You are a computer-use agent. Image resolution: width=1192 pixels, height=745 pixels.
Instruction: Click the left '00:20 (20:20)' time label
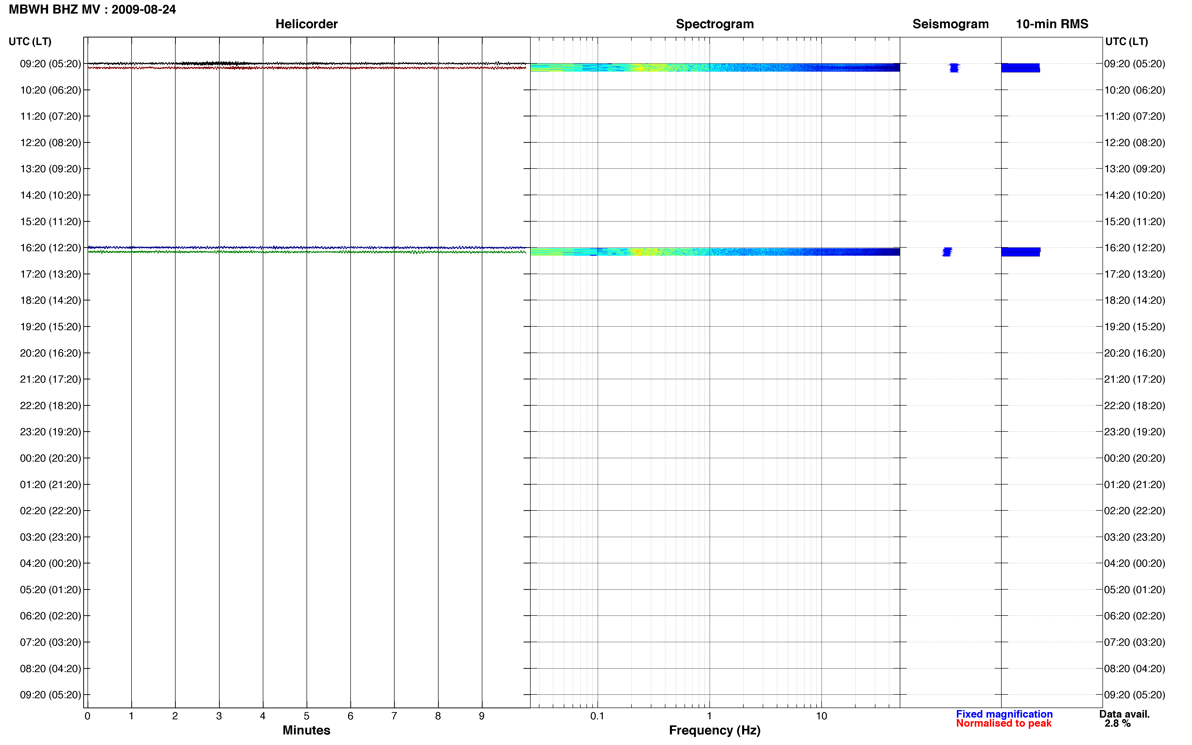click(50, 458)
